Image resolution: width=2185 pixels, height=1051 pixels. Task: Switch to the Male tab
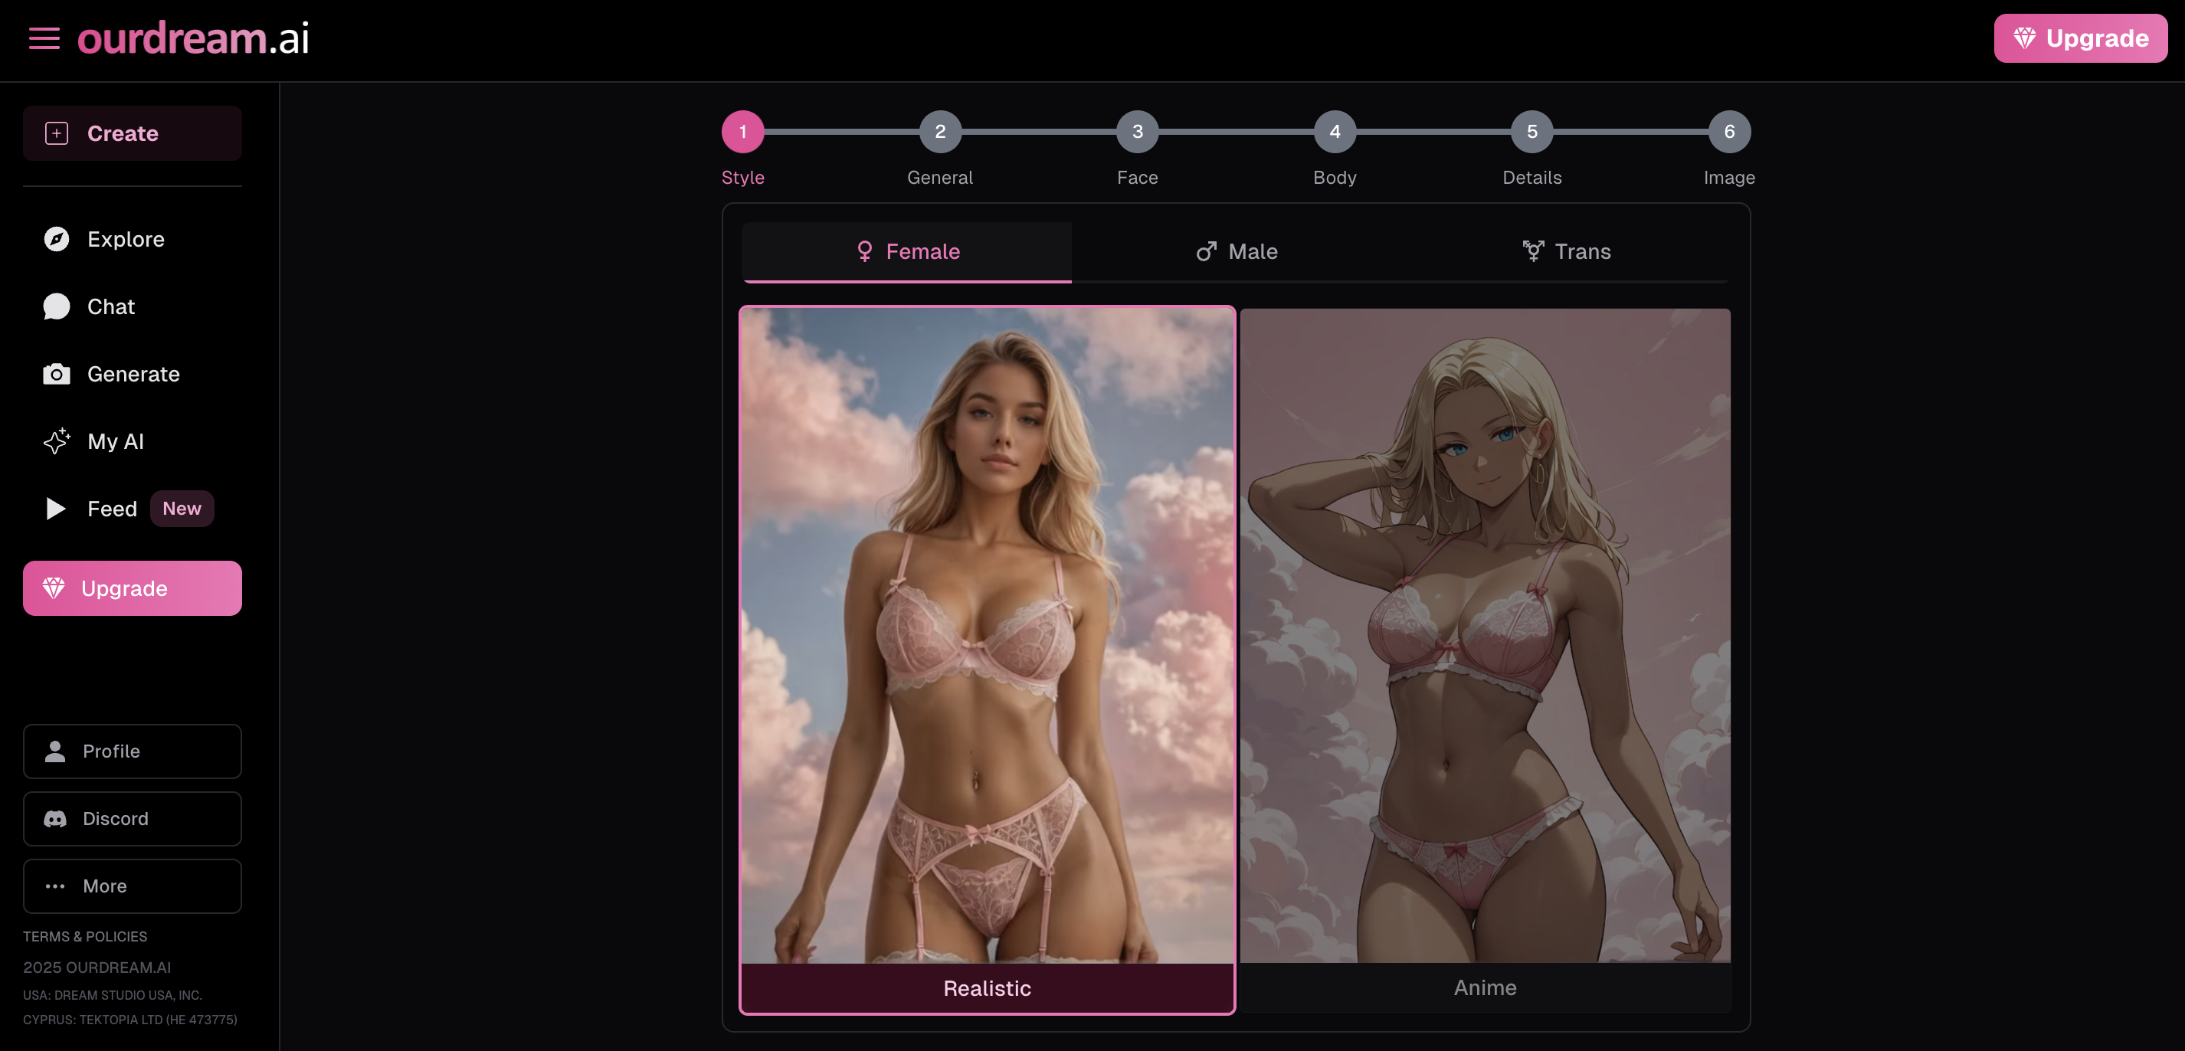(1236, 251)
